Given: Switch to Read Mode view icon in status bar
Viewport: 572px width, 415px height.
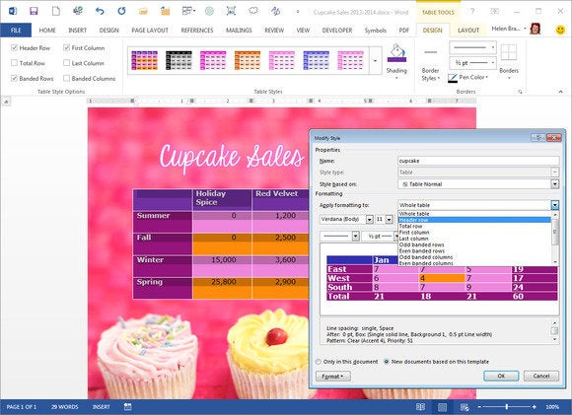Looking at the screenshot, I should coord(420,407).
